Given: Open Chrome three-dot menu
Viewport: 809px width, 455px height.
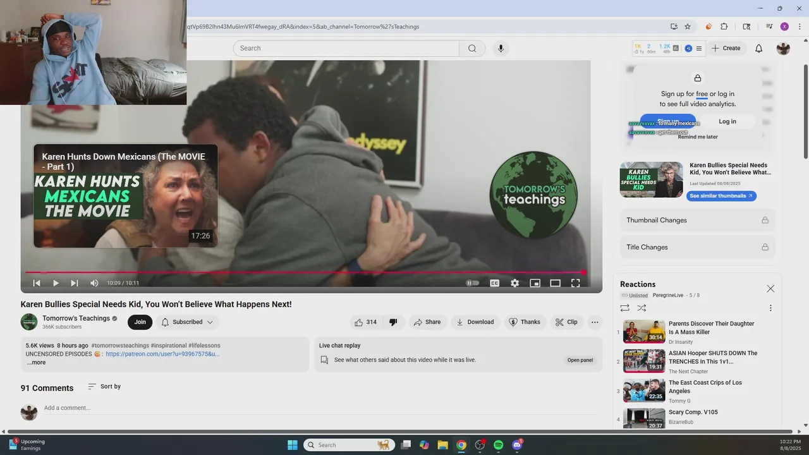Looking at the screenshot, I should pos(800,27).
